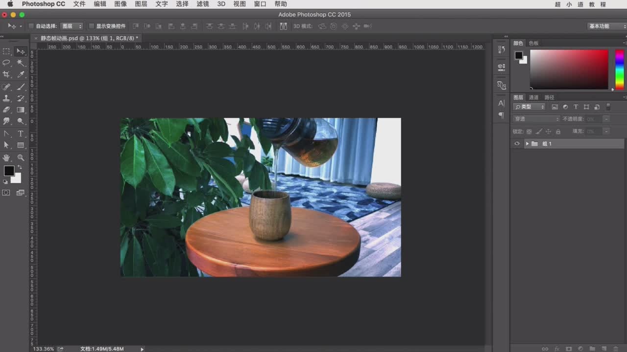Open the Character panel icon

(x=501, y=103)
